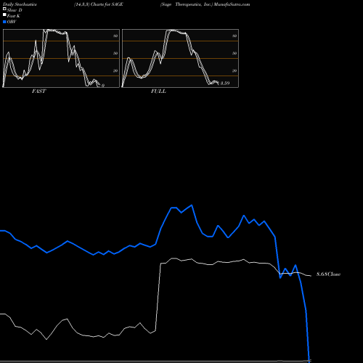Click the FAST chart label

(38, 91)
